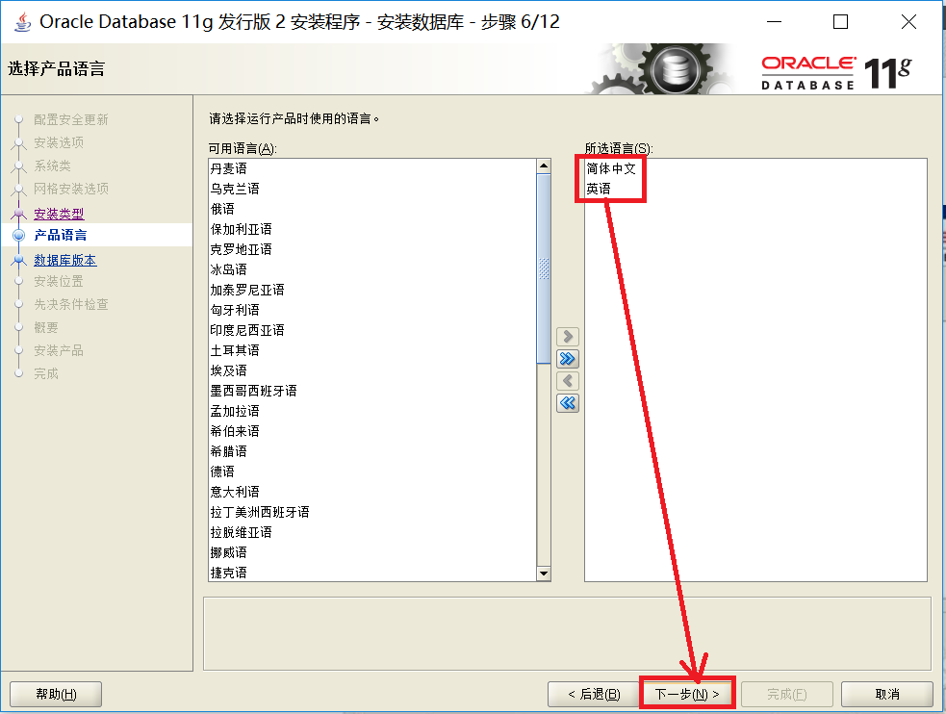The height and width of the screenshot is (714, 946).
Task: Select 匈牙利语 in available languages
Action: point(372,310)
